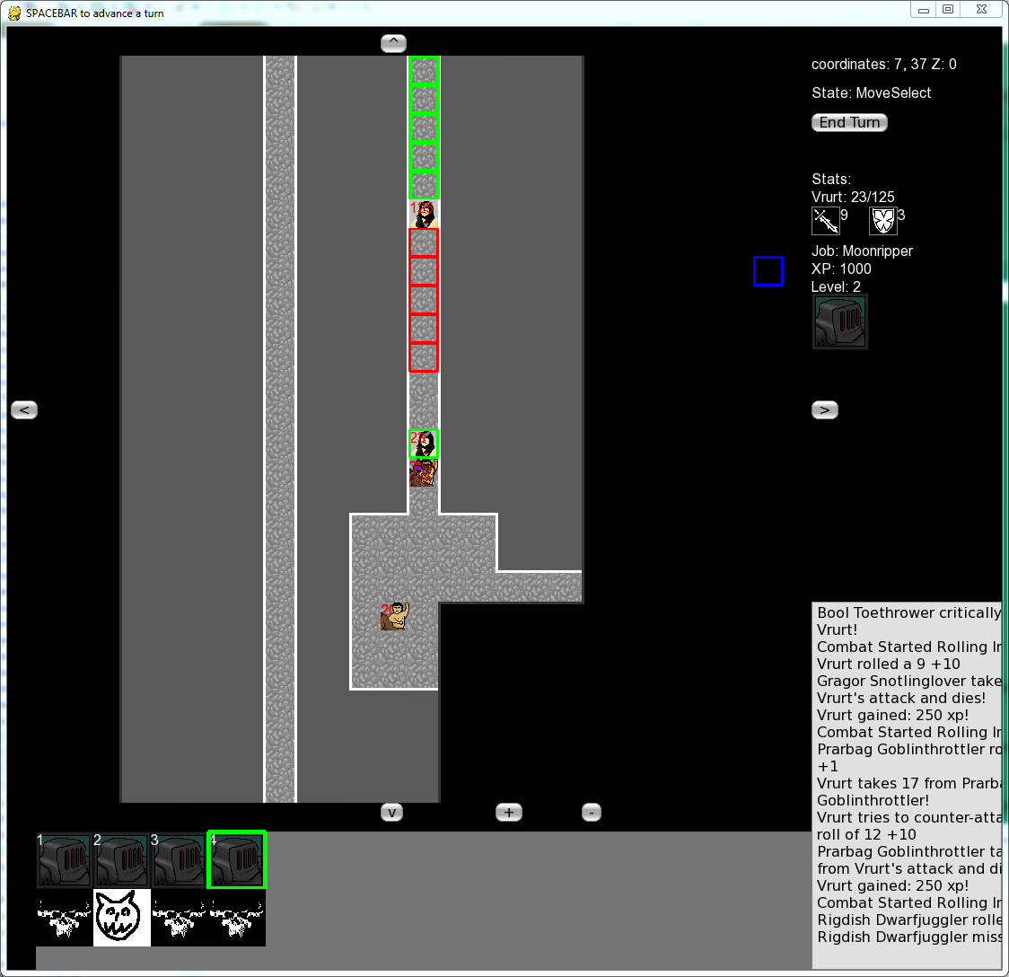Image resolution: width=1009 pixels, height=977 pixels.
Task: Click Vrurt's helmet portrait below Level 2
Action: pos(839,321)
